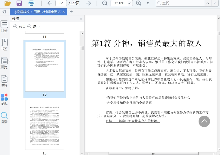The width and height of the screenshot is (220, 155).
Task: Open the 书签 bookmarks panel
Action: coord(4,45)
